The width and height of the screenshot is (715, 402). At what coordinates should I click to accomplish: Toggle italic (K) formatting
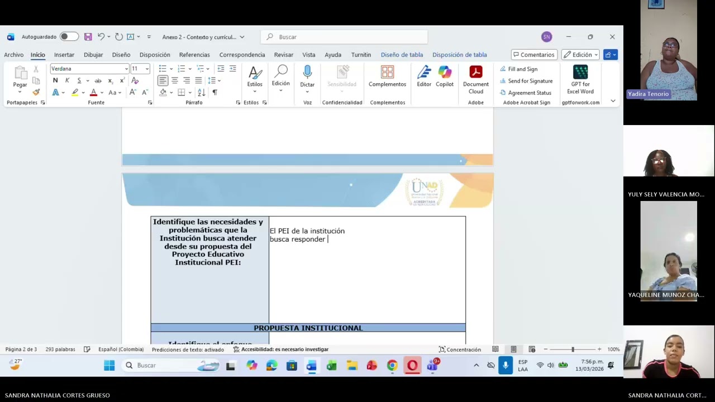click(x=67, y=81)
